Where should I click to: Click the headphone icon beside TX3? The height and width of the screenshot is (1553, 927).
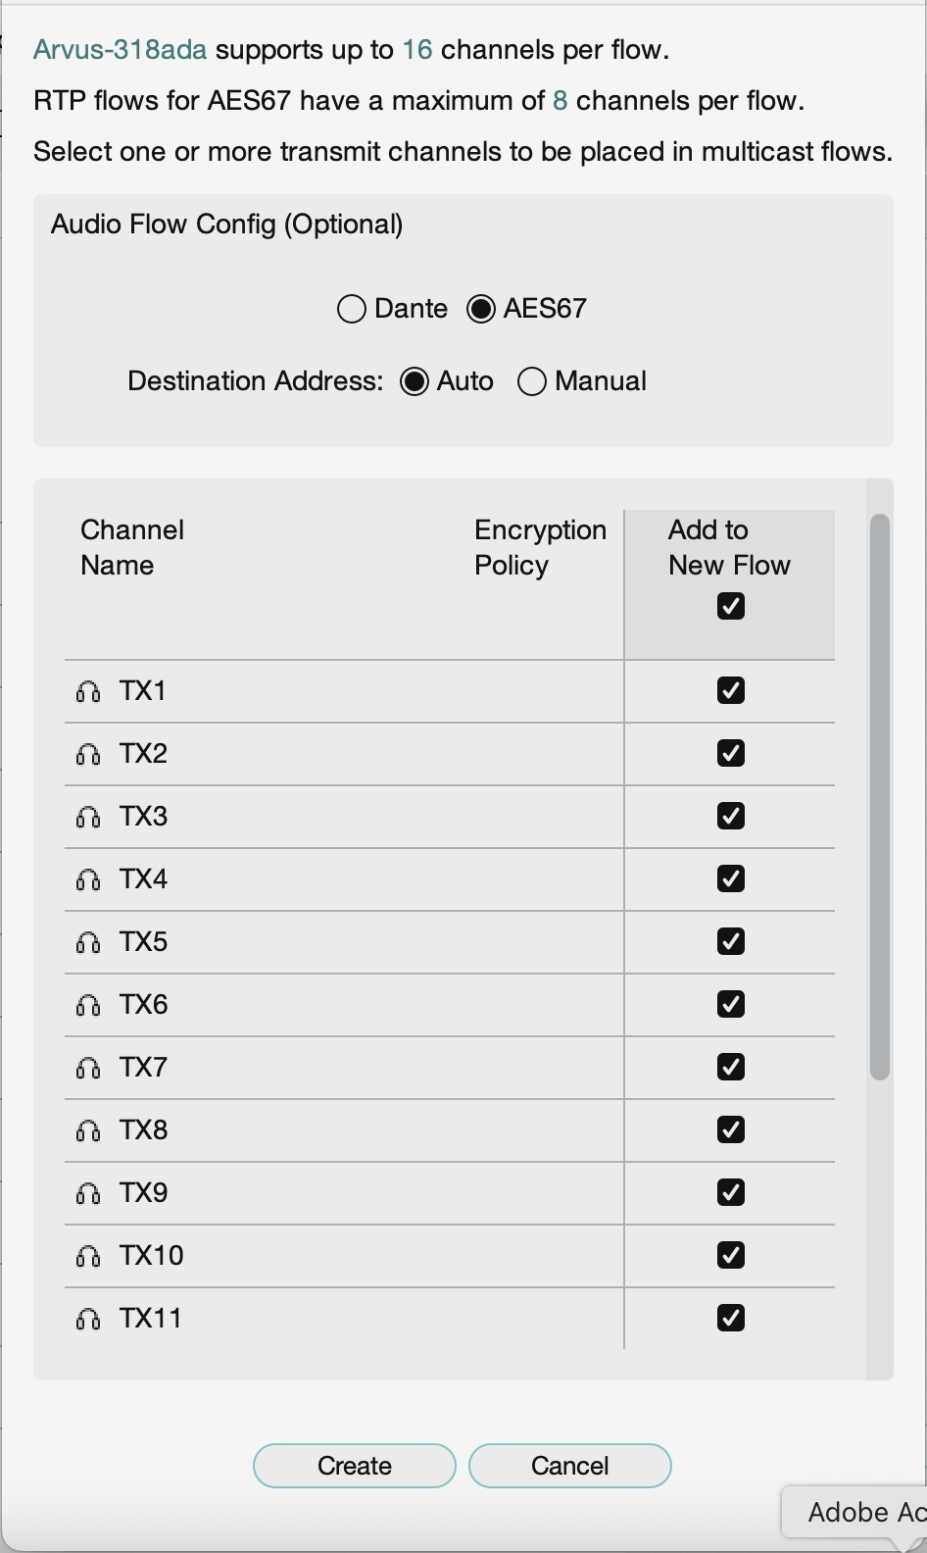click(88, 818)
